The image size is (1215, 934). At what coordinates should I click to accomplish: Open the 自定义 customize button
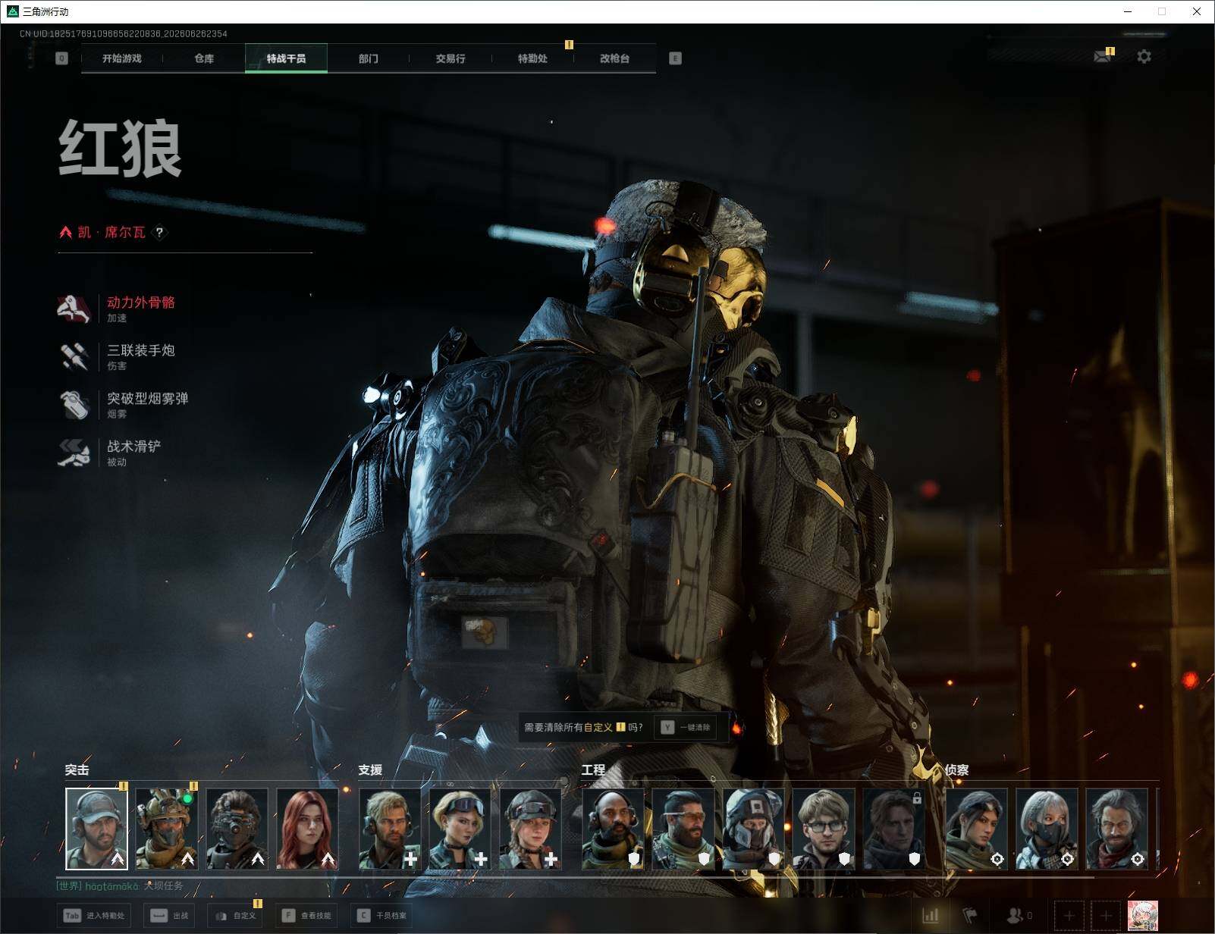(x=235, y=916)
